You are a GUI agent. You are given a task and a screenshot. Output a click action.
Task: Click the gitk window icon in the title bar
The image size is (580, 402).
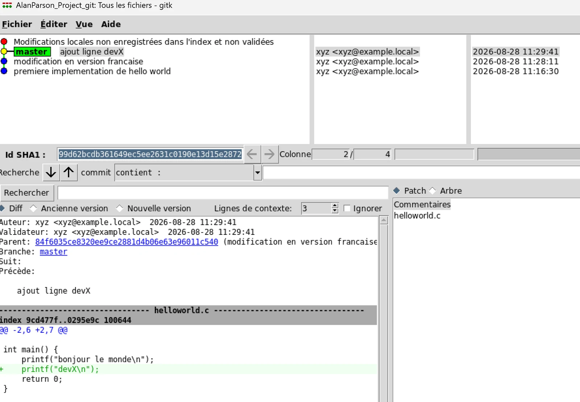coord(7,5)
